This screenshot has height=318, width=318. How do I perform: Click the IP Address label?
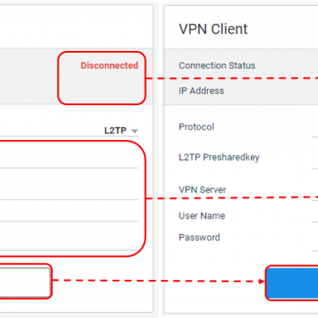[201, 91]
